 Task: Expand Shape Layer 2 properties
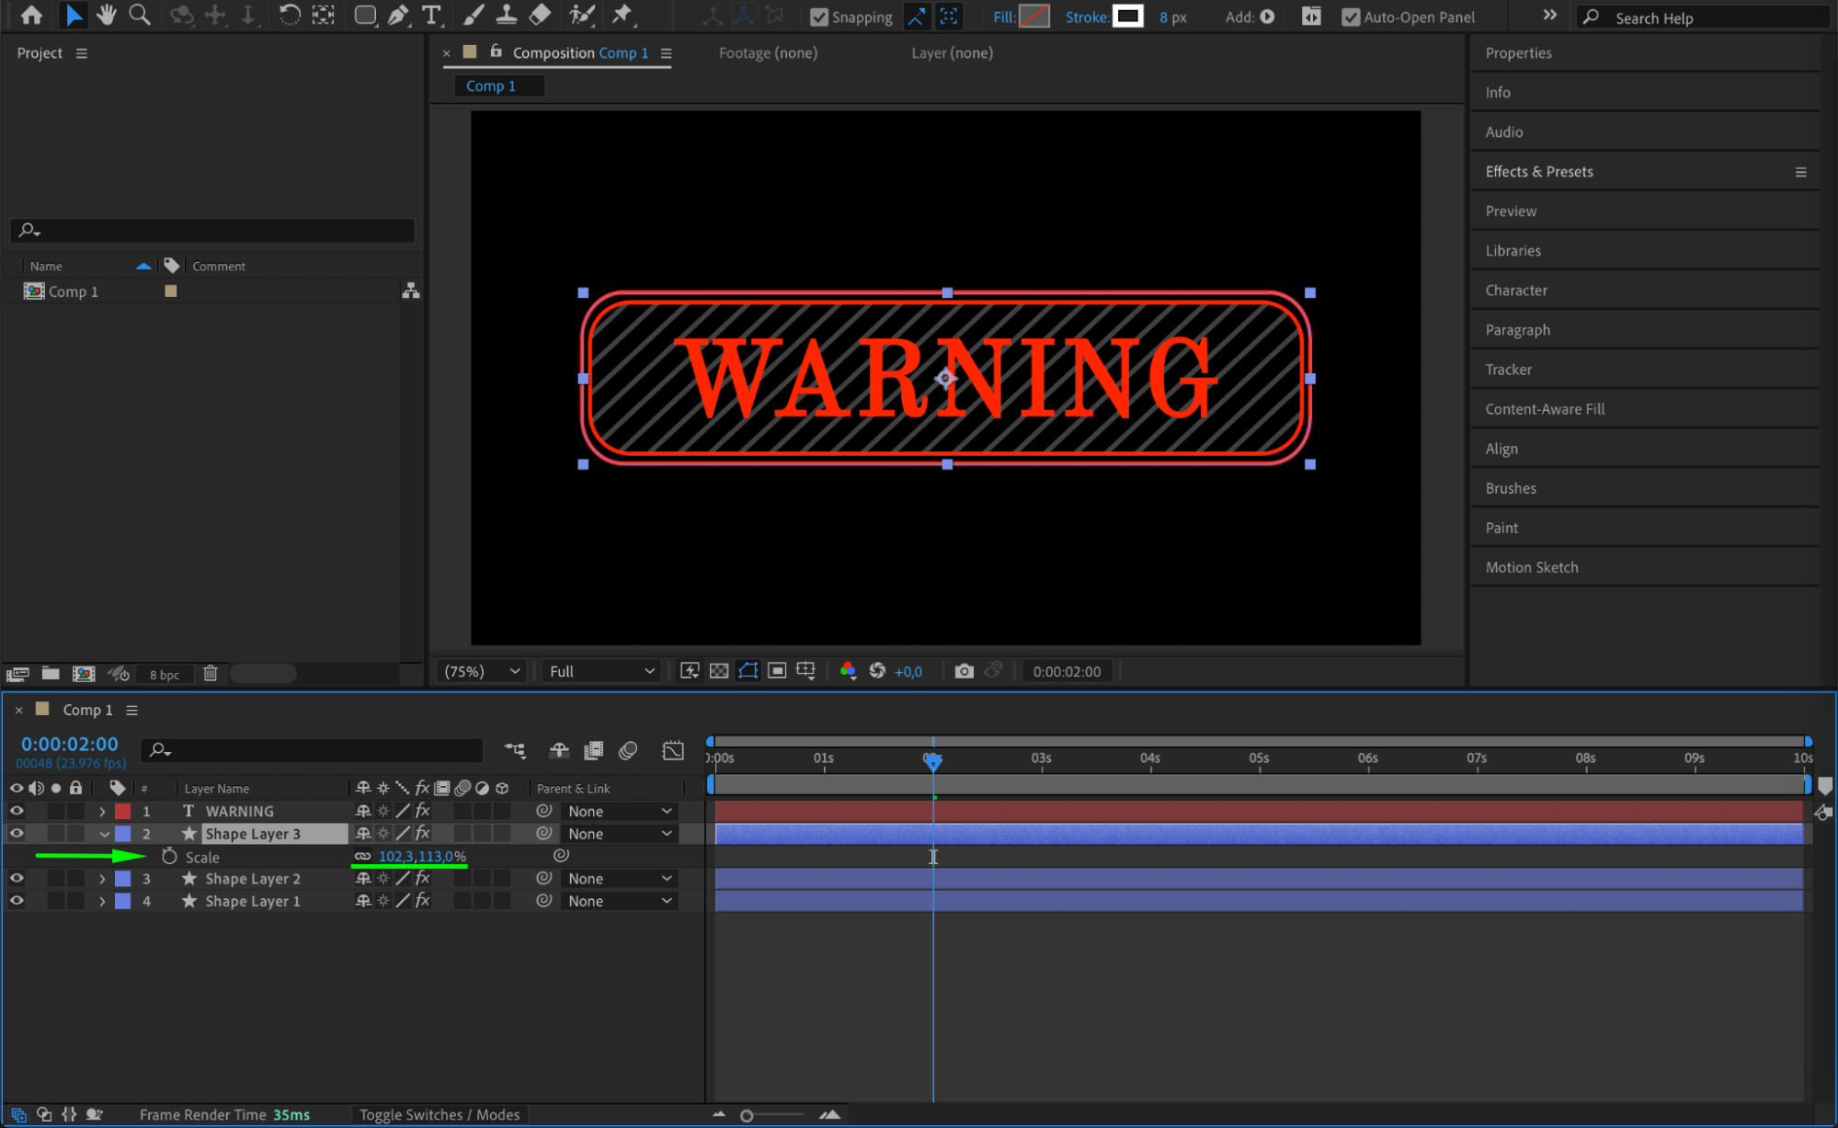point(102,879)
